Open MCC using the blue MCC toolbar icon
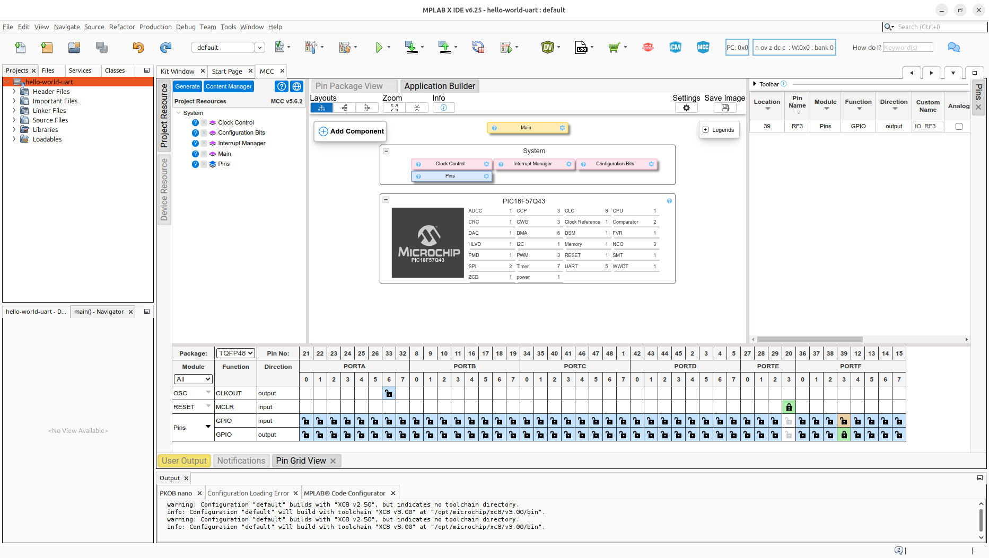Viewport: 989px width, 558px height. click(703, 48)
